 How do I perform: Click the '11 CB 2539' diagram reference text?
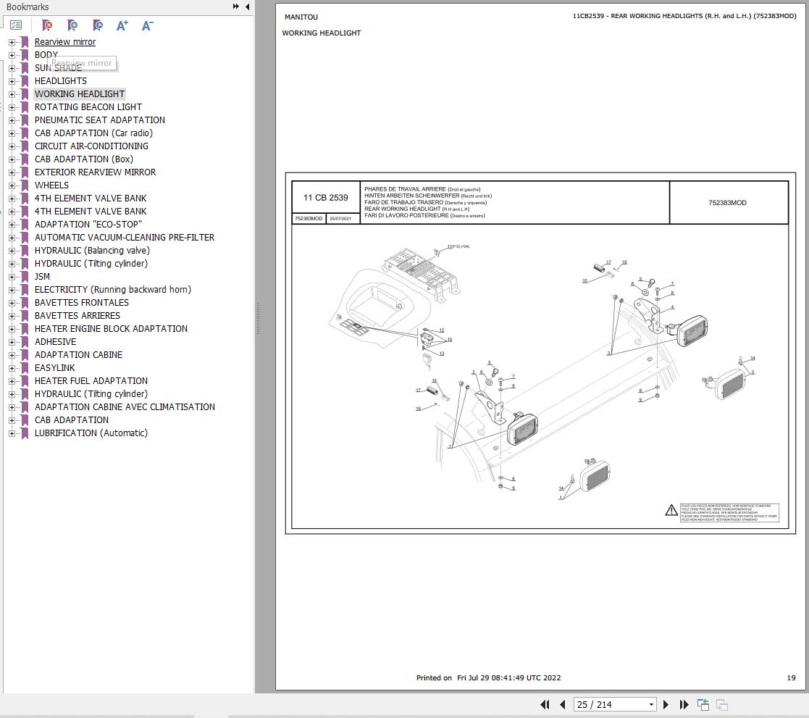click(326, 198)
